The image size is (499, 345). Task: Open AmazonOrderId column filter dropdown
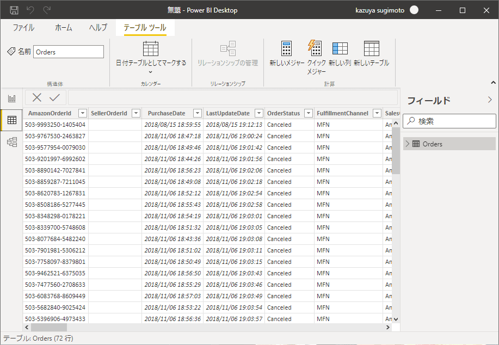click(82, 113)
